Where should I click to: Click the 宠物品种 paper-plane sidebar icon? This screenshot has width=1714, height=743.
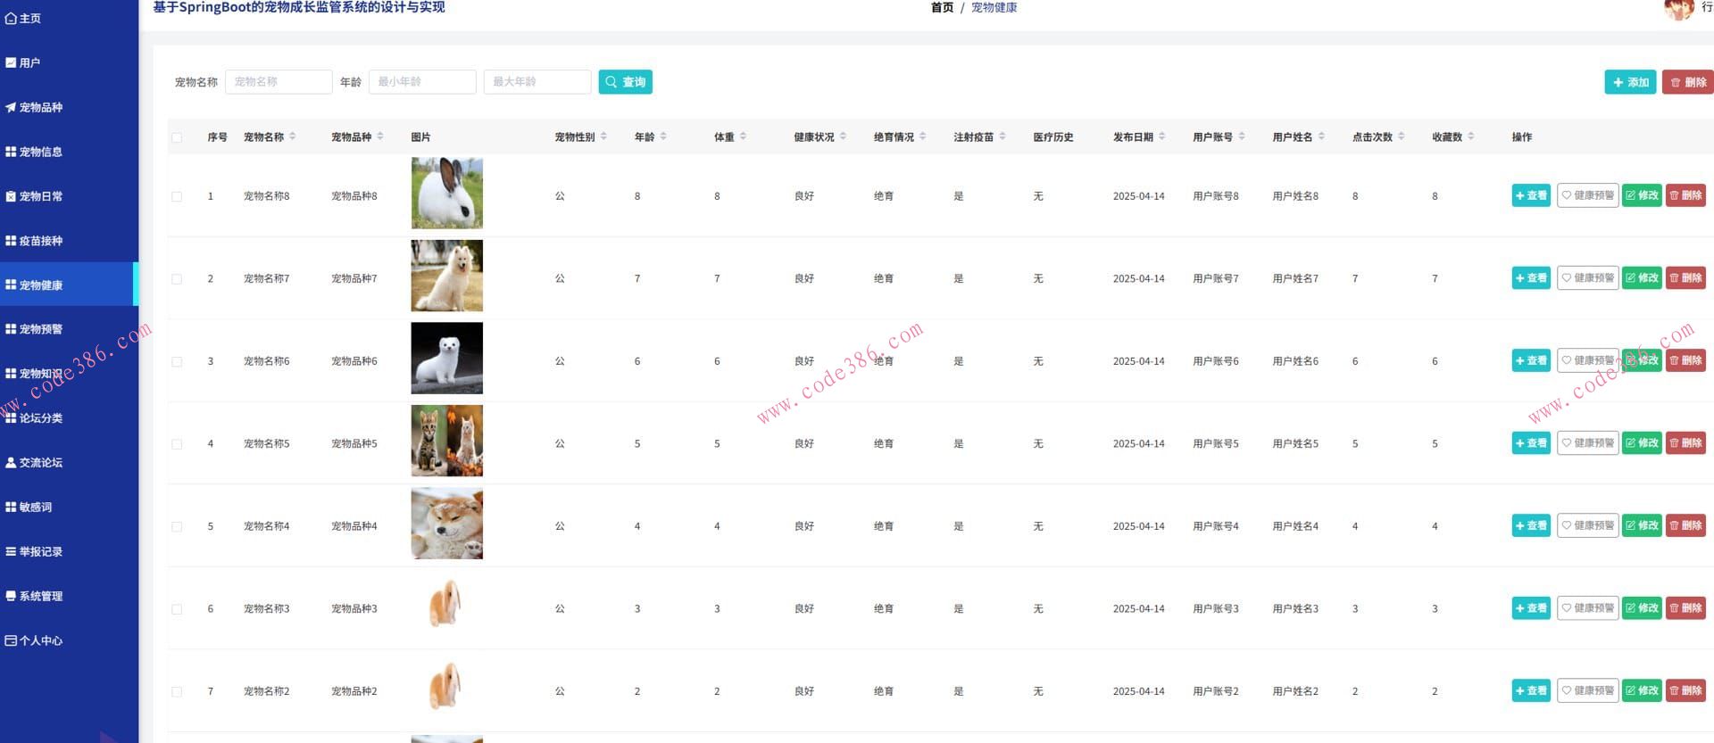(x=11, y=107)
